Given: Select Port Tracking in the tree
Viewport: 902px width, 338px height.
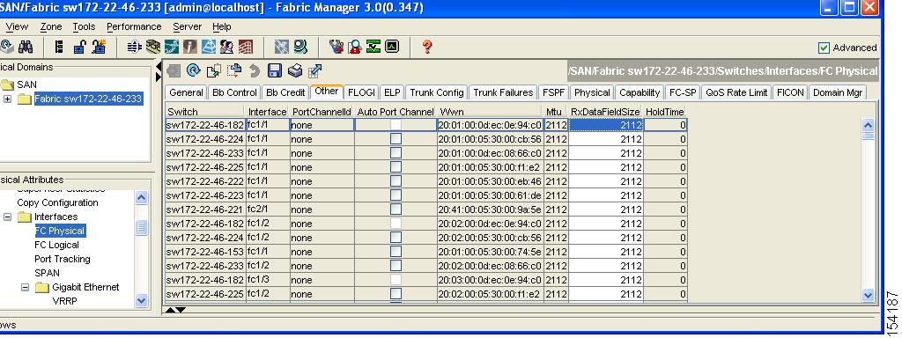Looking at the screenshot, I should pyautogui.click(x=63, y=260).
